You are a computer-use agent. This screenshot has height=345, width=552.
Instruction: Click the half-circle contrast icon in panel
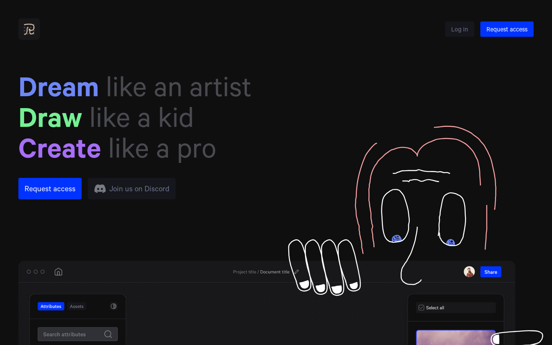[113, 306]
